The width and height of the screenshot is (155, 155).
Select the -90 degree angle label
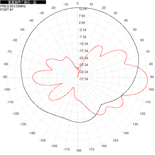click(5, 77)
